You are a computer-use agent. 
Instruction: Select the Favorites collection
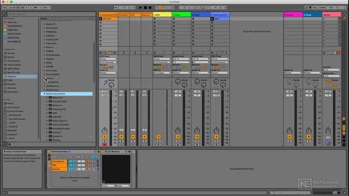[x=12, y=22]
